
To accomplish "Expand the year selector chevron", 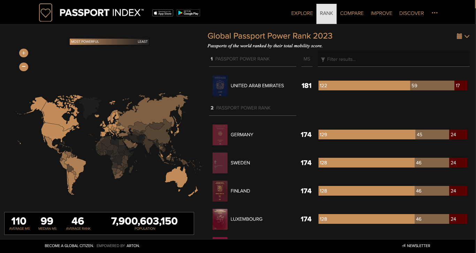I will click(x=467, y=36).
